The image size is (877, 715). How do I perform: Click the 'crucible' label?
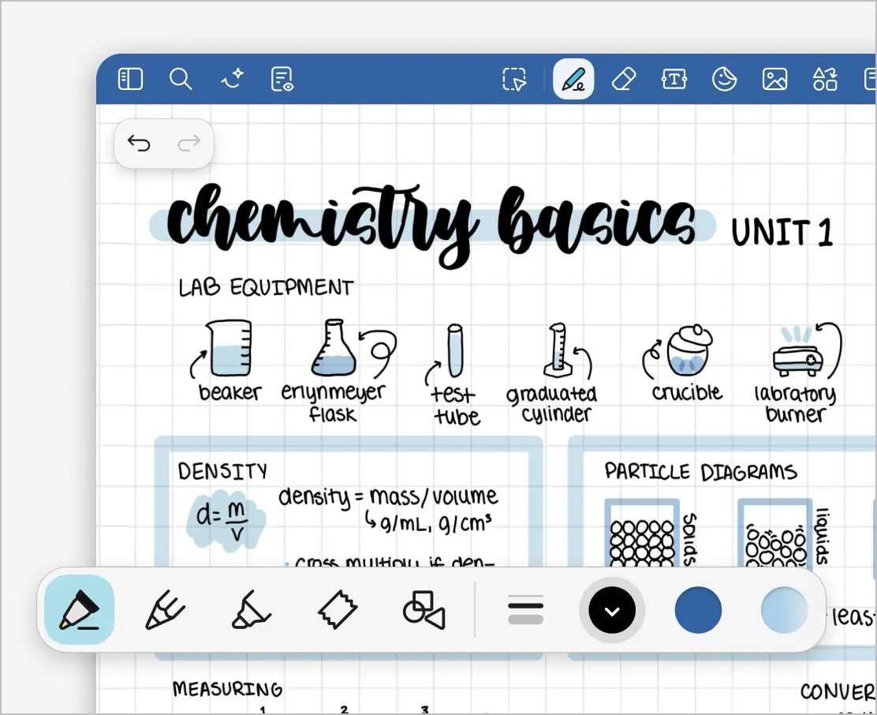coord(687,392)
